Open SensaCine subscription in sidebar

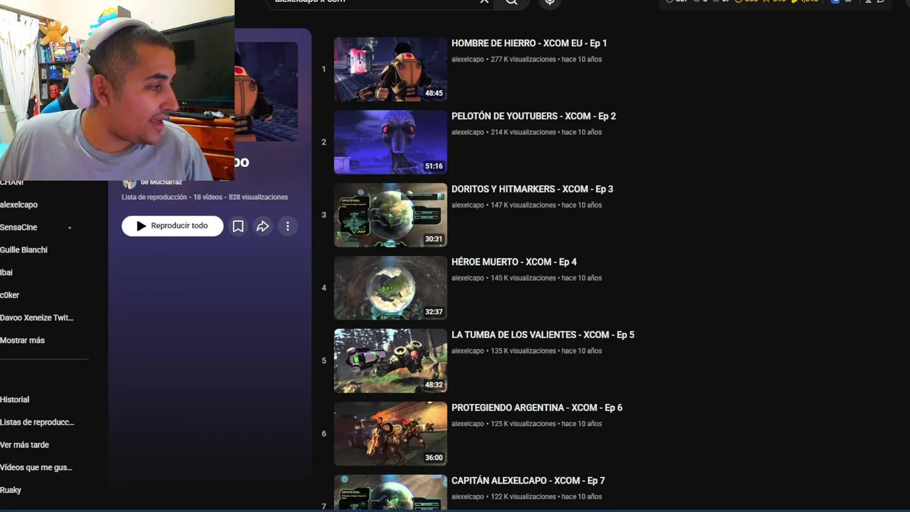(18, 228)
